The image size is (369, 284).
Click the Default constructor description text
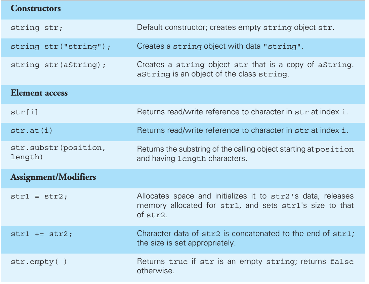click(x=236, y=27)
